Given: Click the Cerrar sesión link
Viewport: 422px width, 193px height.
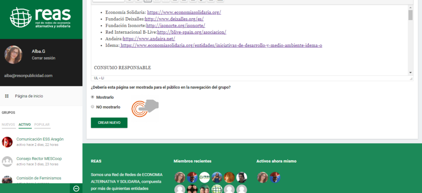Looking at the screenshot, I should pos(43,58).
